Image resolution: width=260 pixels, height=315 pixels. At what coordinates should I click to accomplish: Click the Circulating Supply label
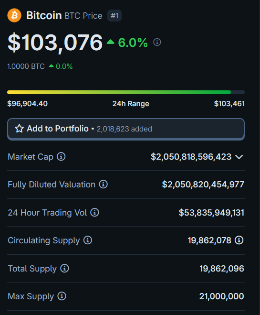pyautogui.click(x=44, y=240)
